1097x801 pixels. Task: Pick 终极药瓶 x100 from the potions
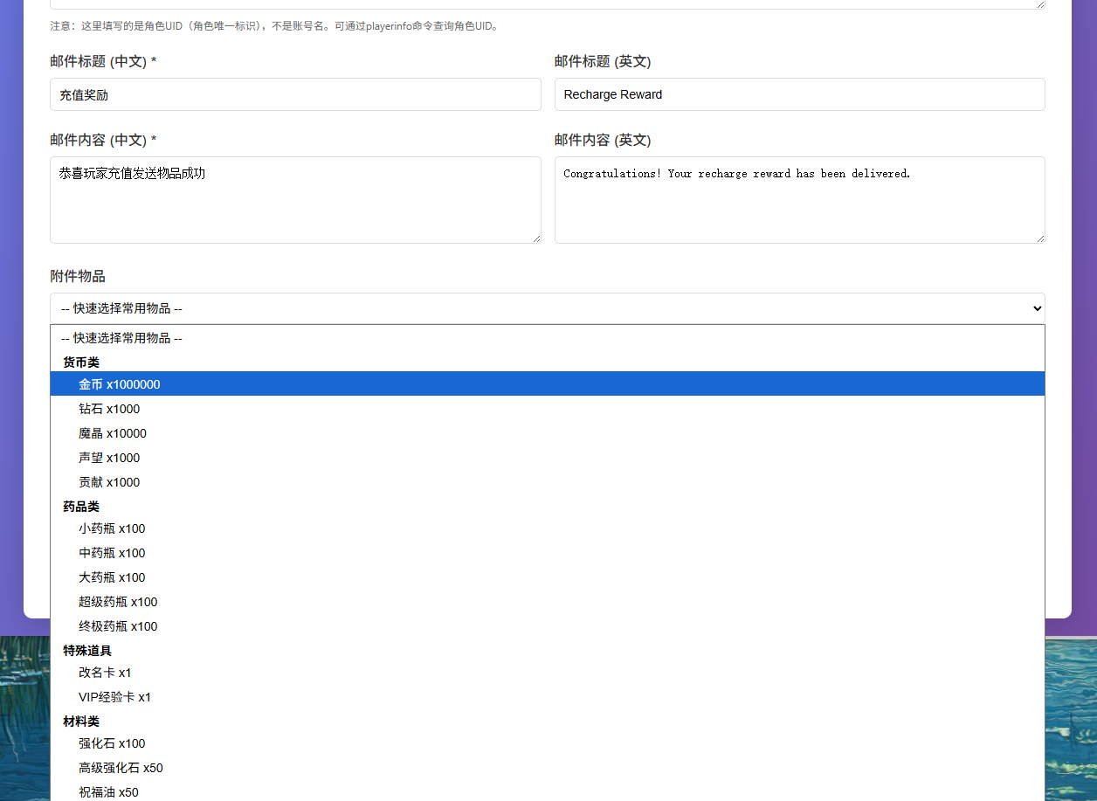click(x=118, y=626)
